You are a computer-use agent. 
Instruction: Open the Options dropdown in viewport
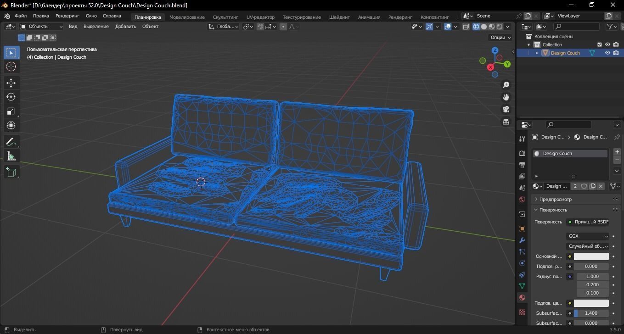[500, 37]
